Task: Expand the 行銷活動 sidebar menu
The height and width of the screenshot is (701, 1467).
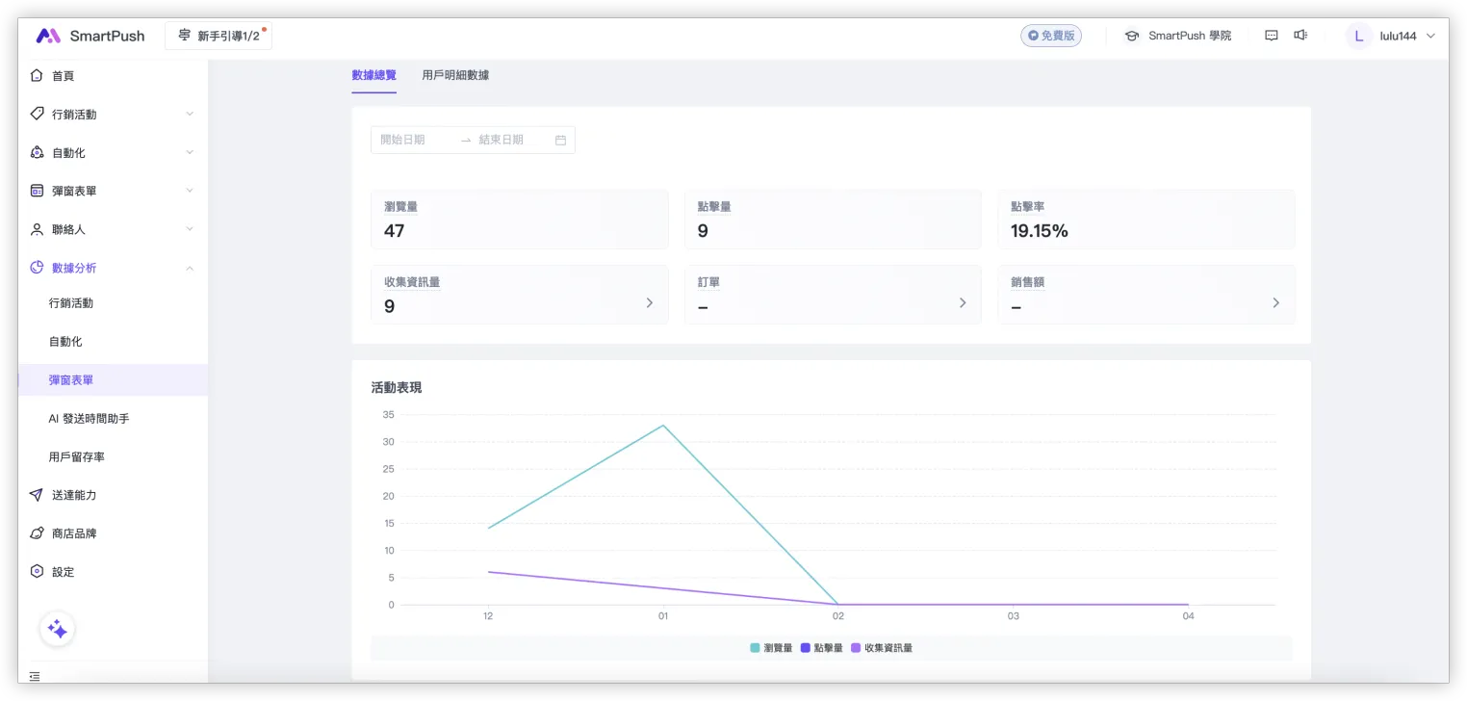Action: (113, 114)
